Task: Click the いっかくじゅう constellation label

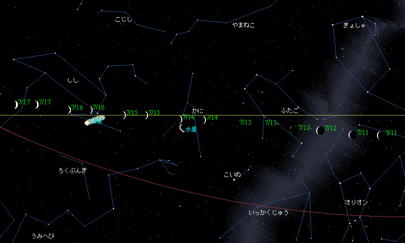Action: pyautogui.click(x=269, y=212)
